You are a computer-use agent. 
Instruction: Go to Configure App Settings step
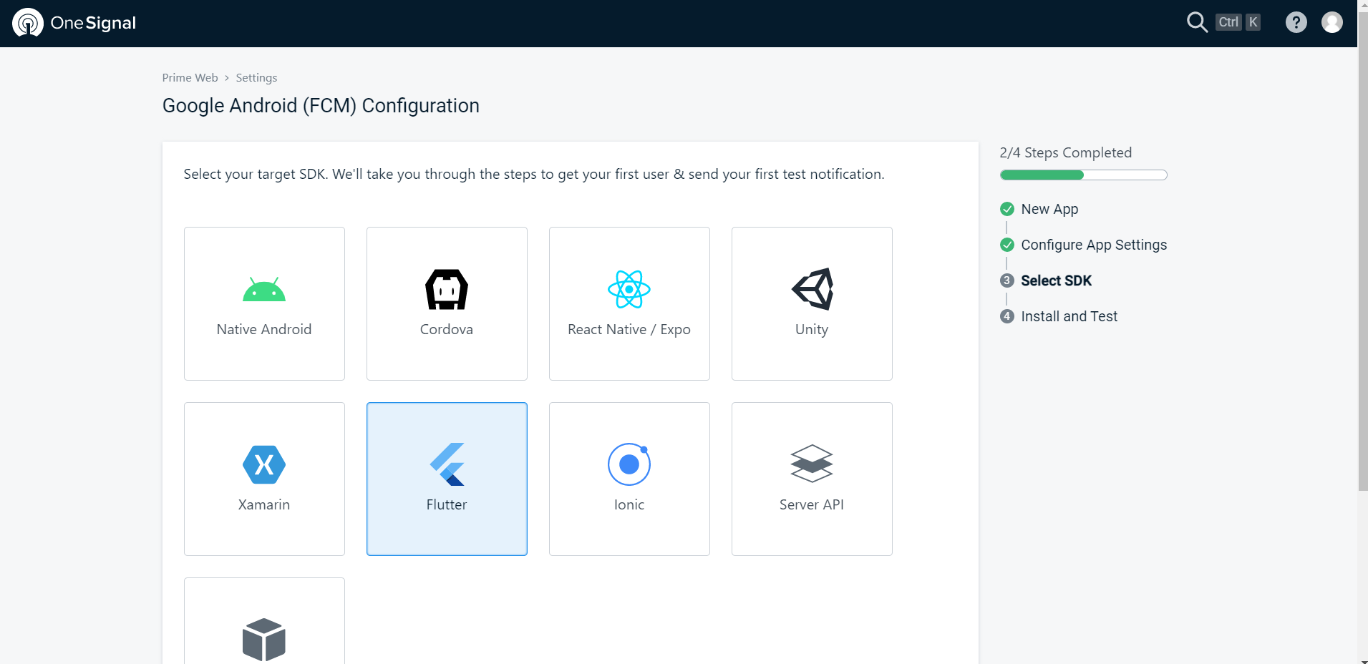[1093, 245]
